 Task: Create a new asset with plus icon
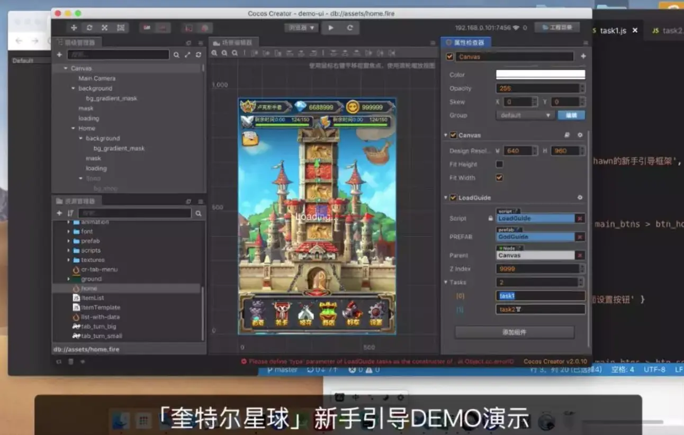pyautogui.click(x=59, y=213)
